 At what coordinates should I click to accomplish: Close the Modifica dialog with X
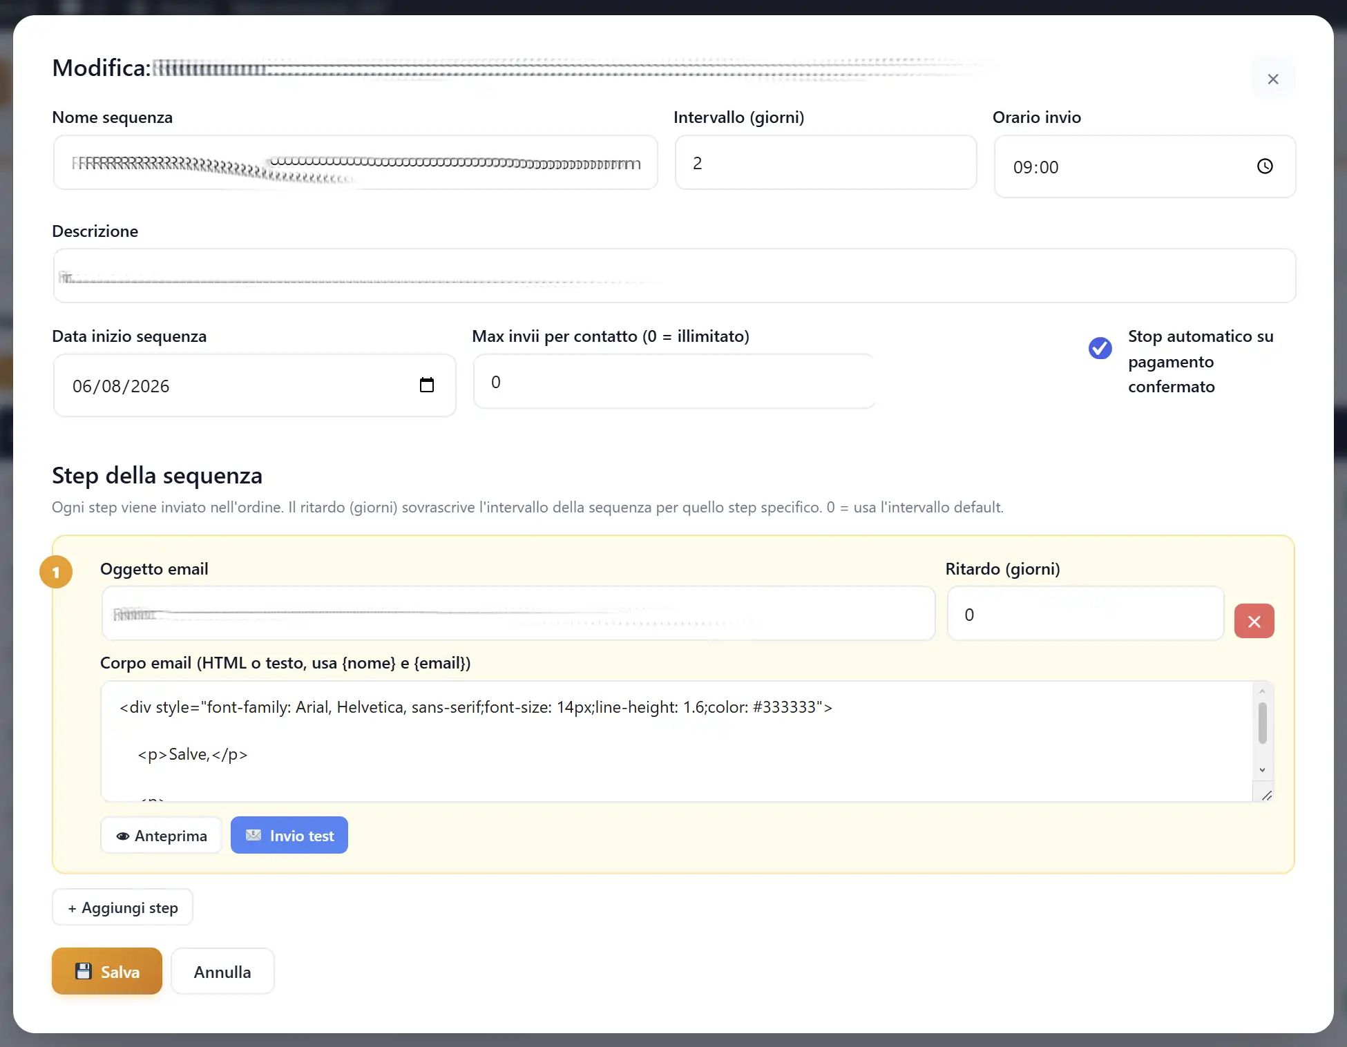pyautogui.click(x=1273, y=79)
